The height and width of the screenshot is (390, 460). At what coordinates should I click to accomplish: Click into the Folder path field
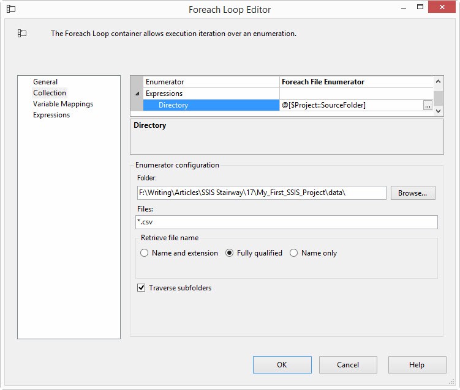pos(262,193)
